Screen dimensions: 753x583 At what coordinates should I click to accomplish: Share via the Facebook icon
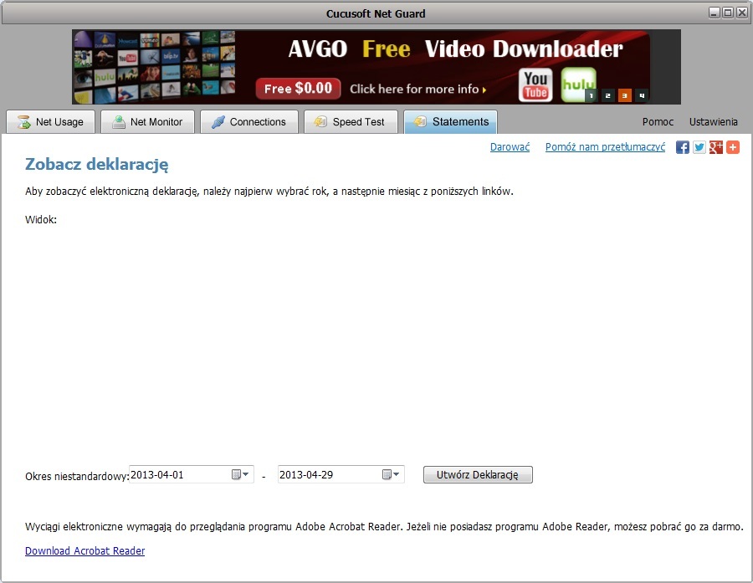coord(683,147)
